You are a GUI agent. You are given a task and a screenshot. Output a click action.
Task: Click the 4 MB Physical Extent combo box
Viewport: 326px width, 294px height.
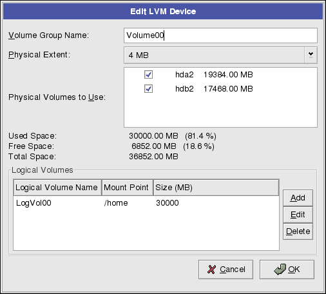pos(220,55)
